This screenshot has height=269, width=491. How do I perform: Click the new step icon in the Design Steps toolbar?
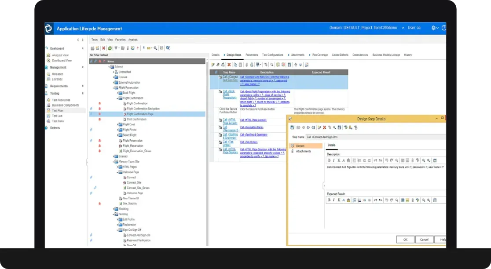[213, 65]
